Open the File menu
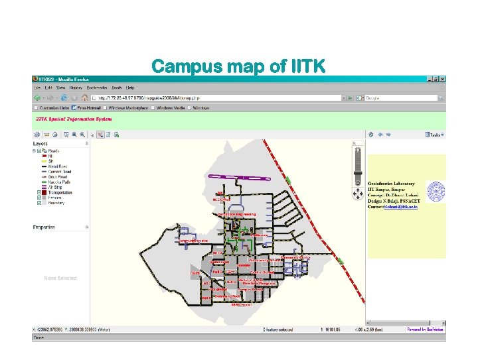The width and height of the screenshot is (478, 358). click(x=37, y=88)
